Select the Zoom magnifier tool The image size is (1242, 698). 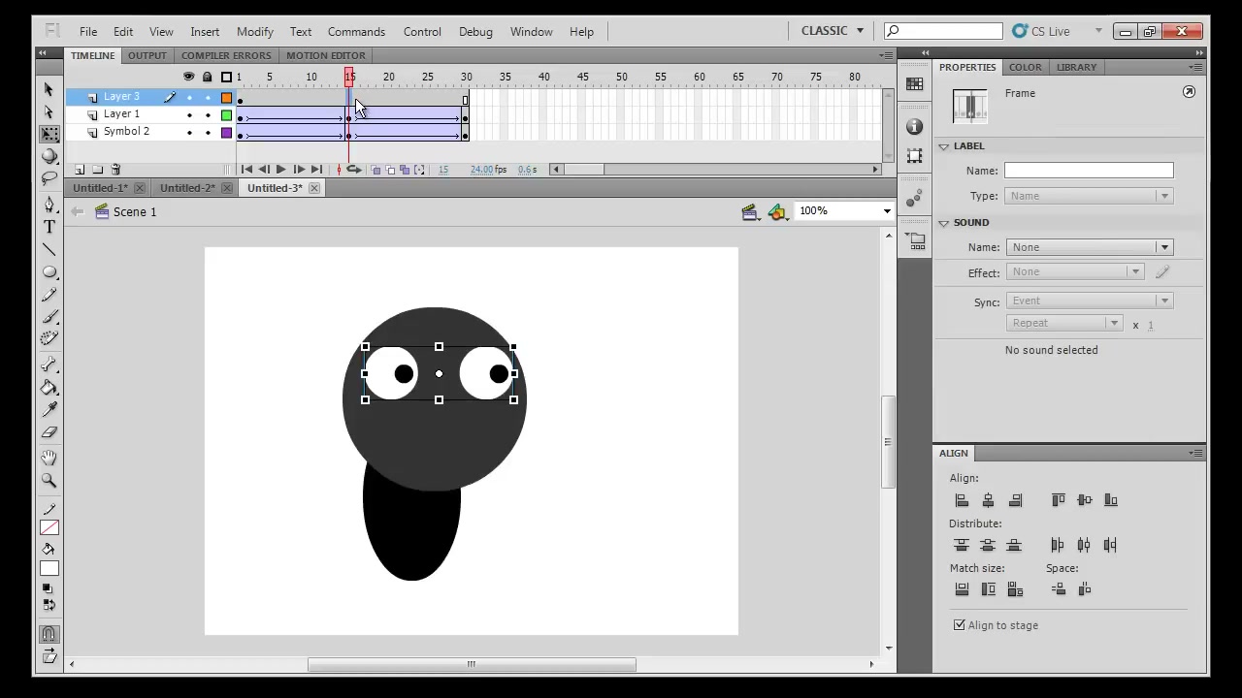49,480
